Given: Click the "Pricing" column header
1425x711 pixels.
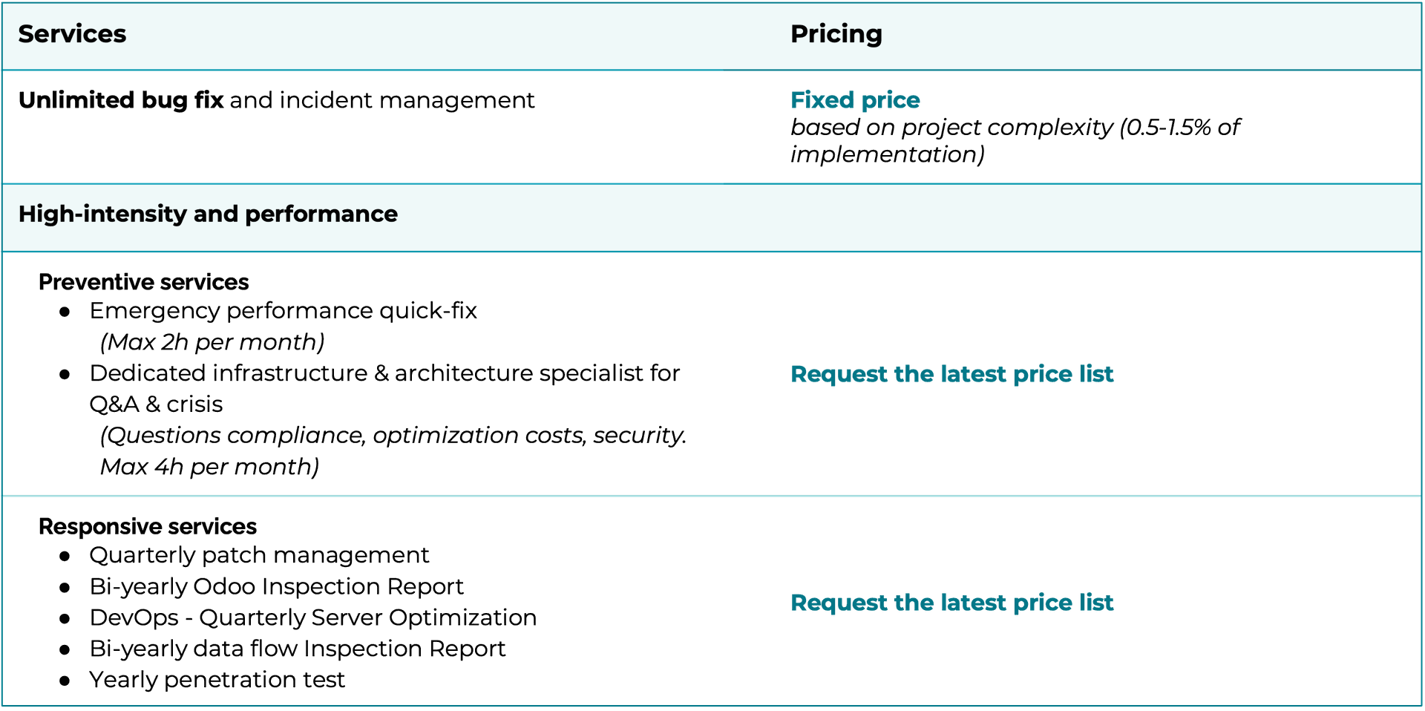Looking at the screenshot, I should point(836,34).
